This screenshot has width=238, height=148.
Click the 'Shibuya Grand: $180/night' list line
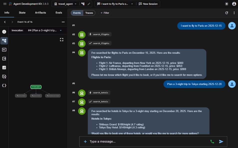pos(121,124)
